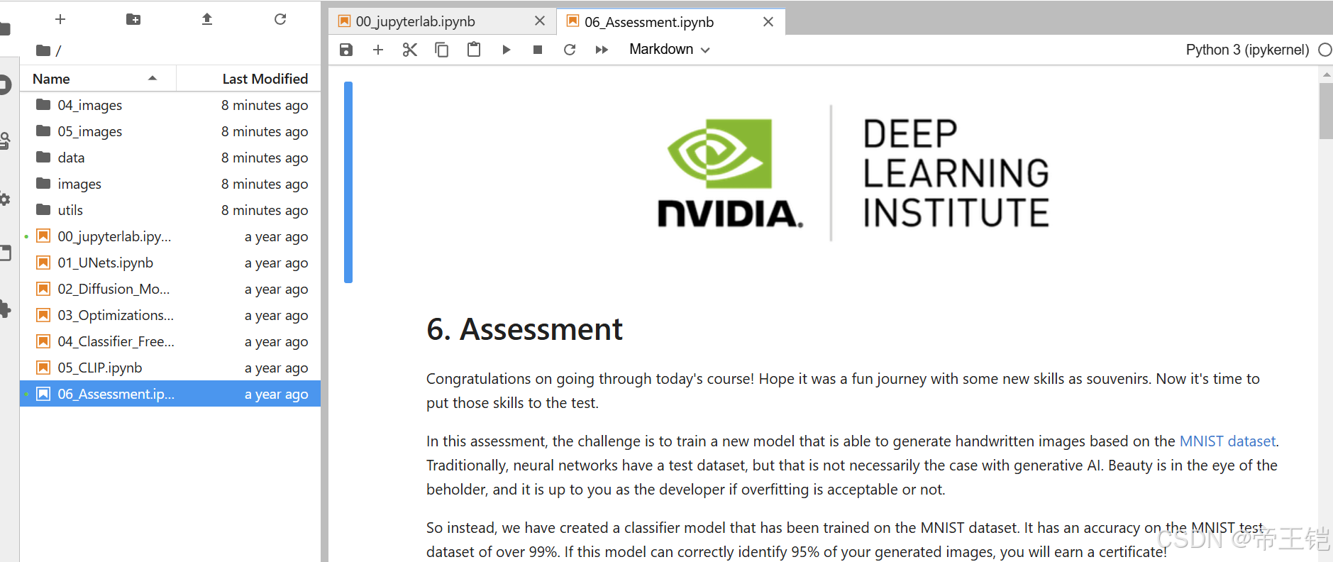
Task: Click the 6. Assessment heading
Action: tap(524, 329)
